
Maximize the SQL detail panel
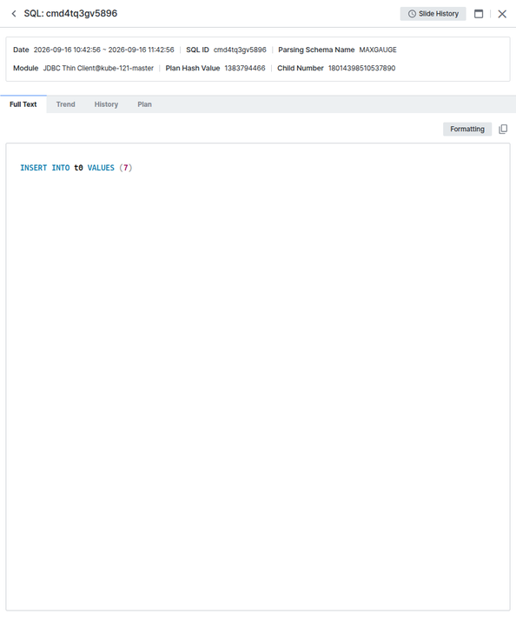point(479,14)
